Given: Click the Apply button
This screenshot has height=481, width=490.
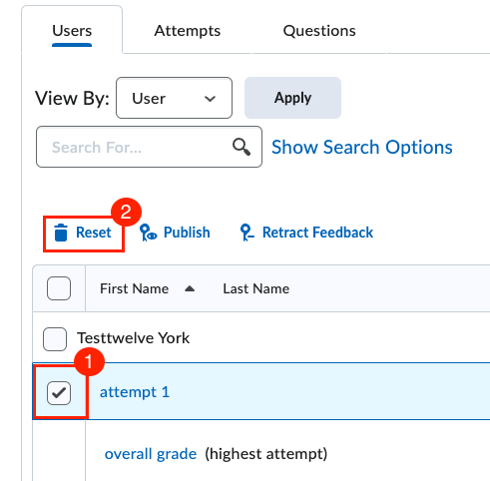Looking at the screenshot, I should [x=292, y=98].
